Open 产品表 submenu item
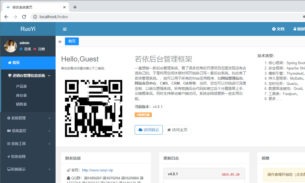This screenshot has width=305, height=183. [21, 86]
